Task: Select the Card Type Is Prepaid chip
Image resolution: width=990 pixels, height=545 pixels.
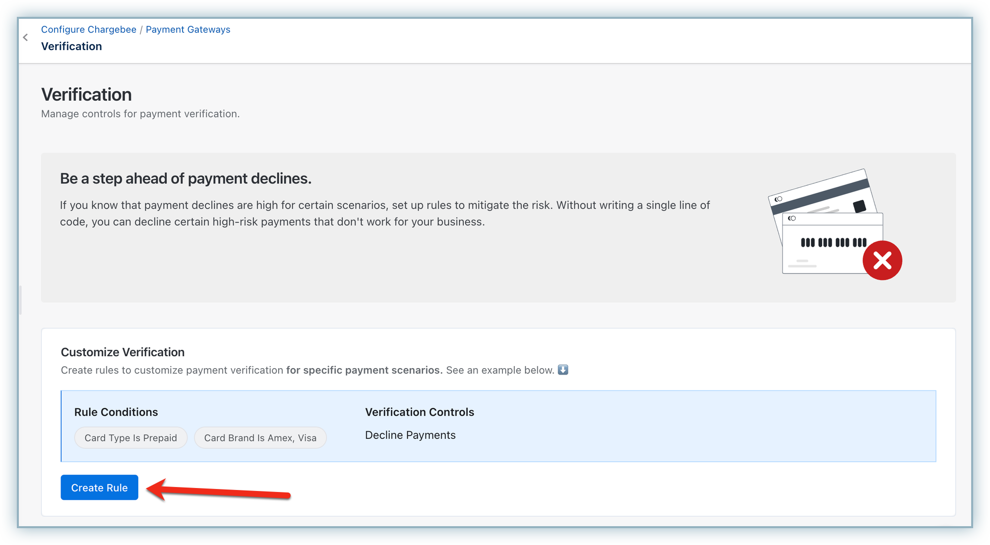Action: click(130, 438)
